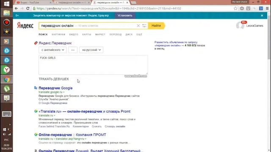The image size is (271, 152).
Task: Open the red record app in taskbar
Action: 7,22
